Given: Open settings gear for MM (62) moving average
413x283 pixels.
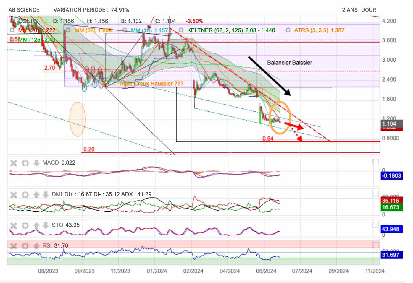Looking at the screenshot, I should tap(68, 30).
